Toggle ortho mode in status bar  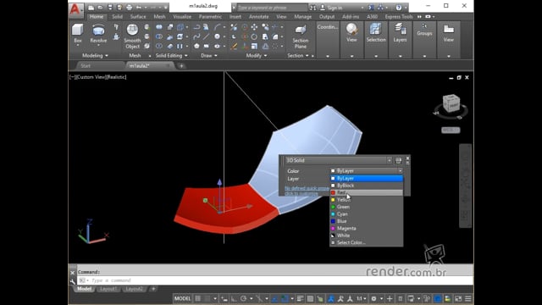234,298
